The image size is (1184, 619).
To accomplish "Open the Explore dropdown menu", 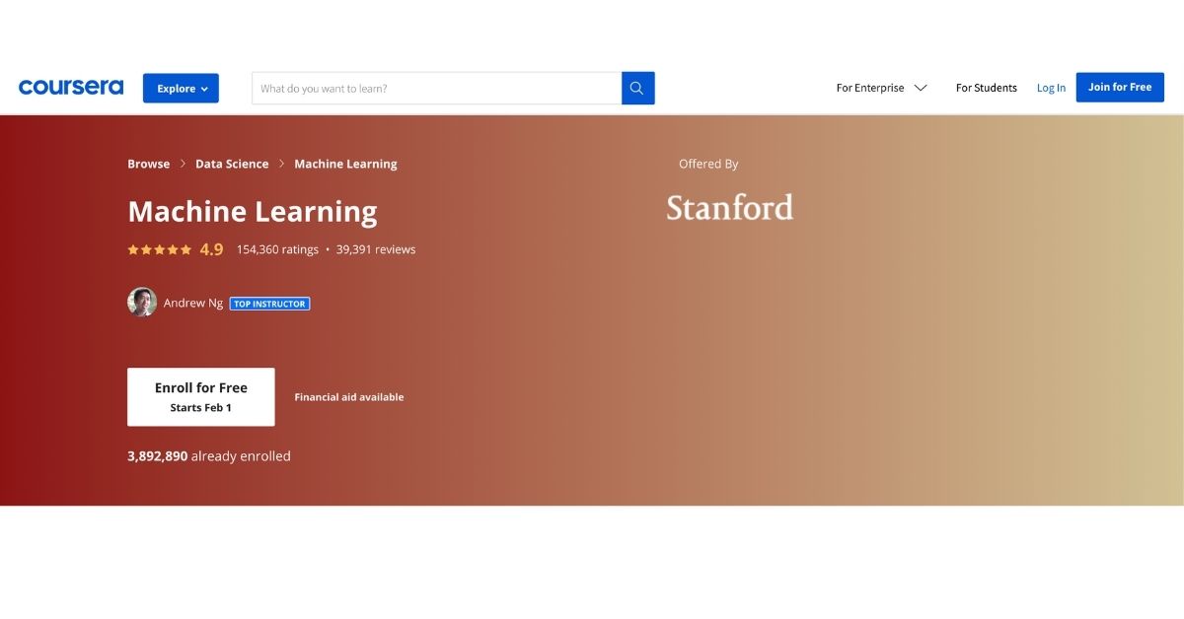I will 181,88.
